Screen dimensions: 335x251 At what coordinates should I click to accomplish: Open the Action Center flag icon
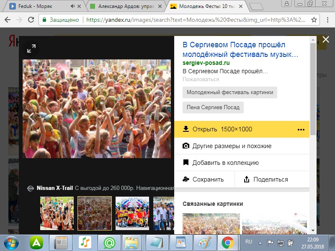[x=270, y=243]
